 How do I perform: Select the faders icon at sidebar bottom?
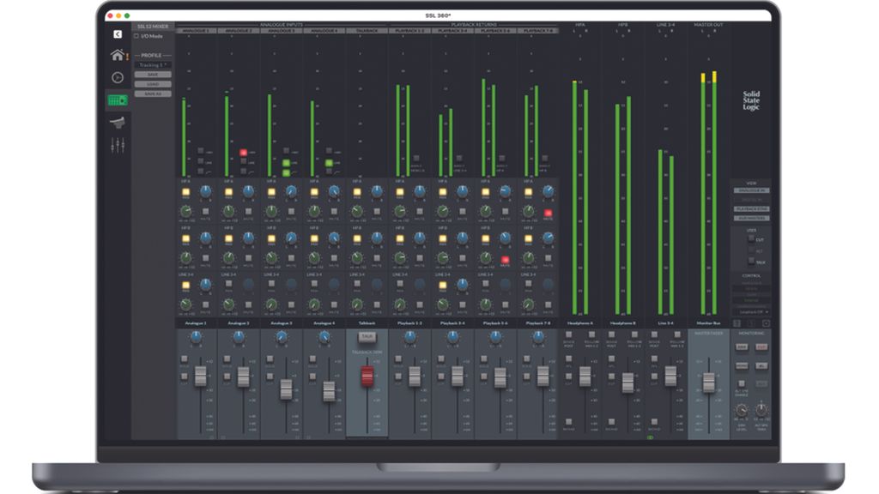pos(118,143)
